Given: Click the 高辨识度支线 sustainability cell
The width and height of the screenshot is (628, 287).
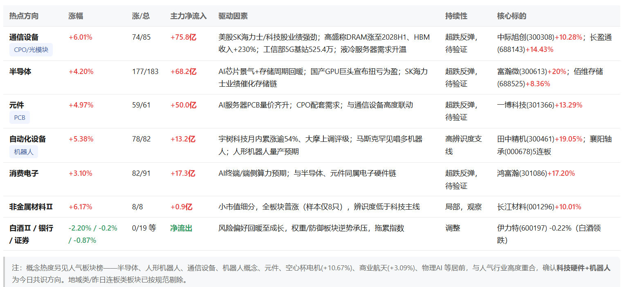Looking at the screenshot, I should tap(464, 146).
